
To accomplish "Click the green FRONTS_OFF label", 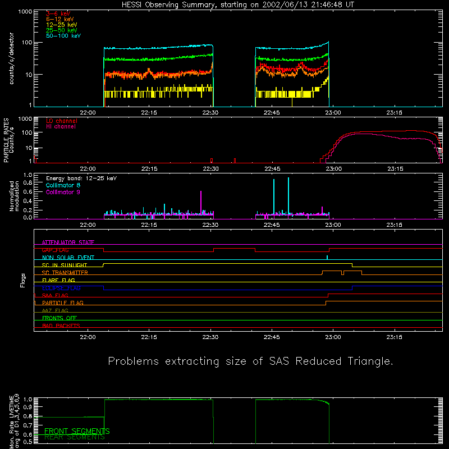I will tap(59, 318).
